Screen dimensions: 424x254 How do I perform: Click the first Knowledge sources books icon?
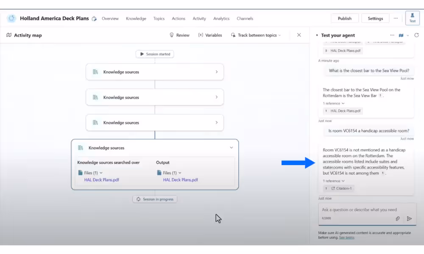click(x=95, y=72)
